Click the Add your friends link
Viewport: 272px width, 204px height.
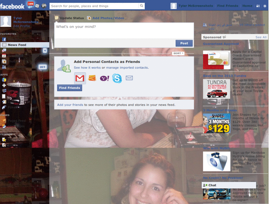pos(70,105)
